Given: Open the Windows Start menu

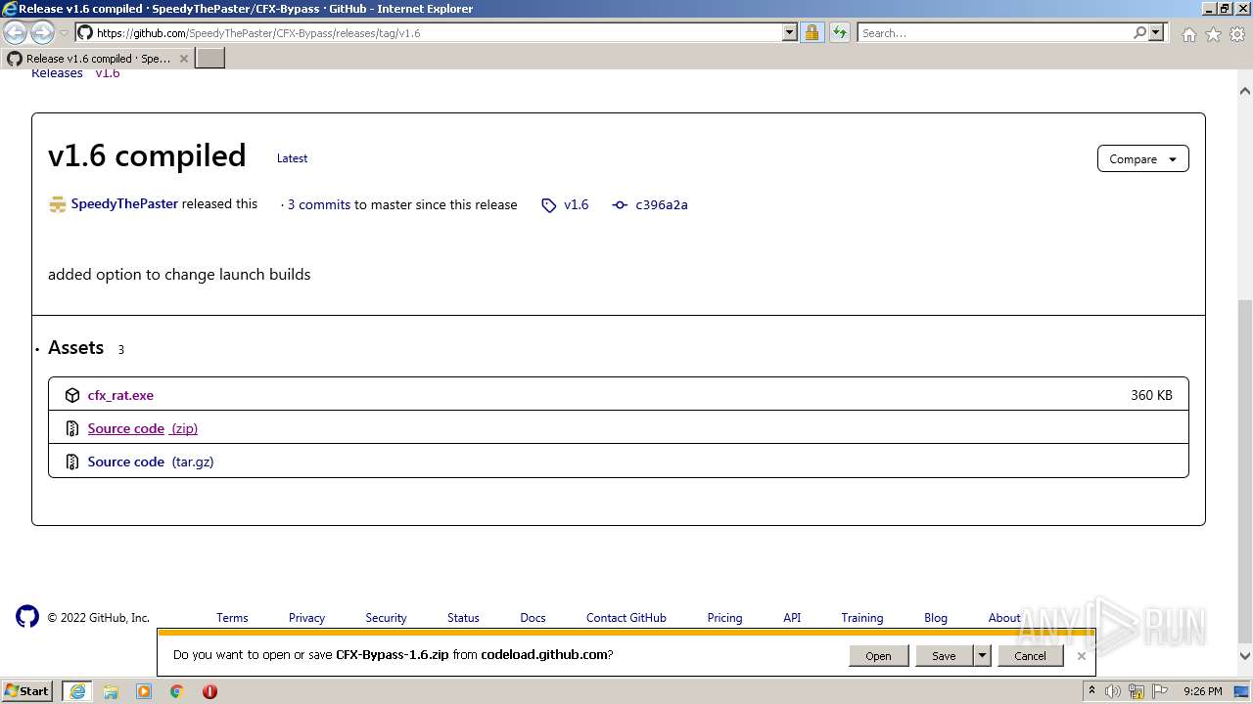Looking at the screenshot, I should pos(27,691).
